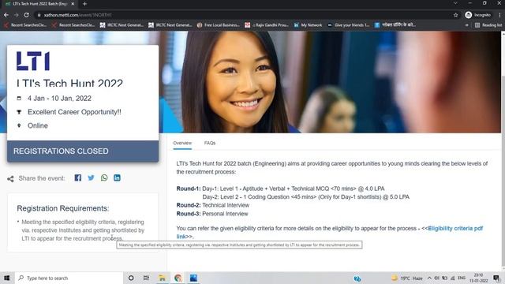Viewport: 505px width, 284px height.
Task: Open the Free Local Business bookmark
Action: (x=219, y=24)
